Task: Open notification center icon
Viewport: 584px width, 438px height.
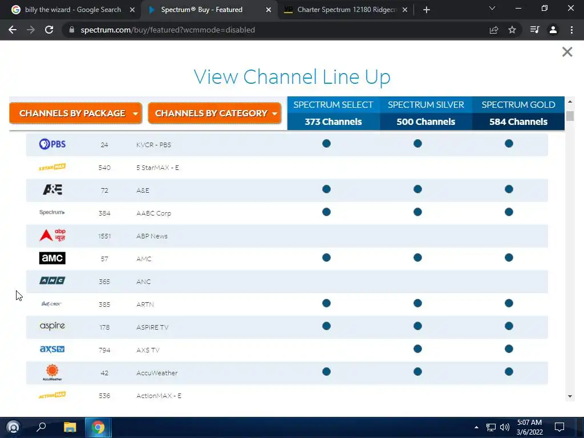Action: point(559,427)
